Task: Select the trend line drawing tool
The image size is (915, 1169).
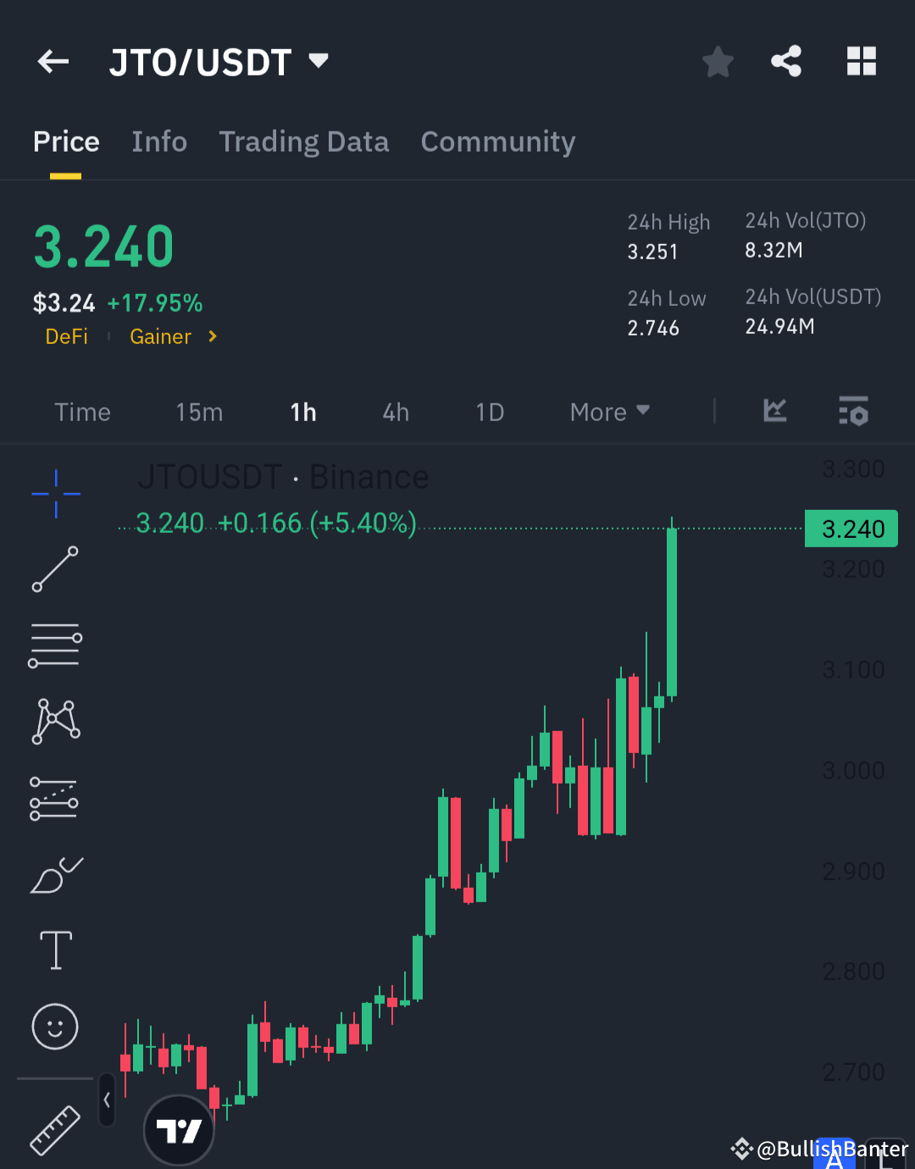Action: point(55,569)
